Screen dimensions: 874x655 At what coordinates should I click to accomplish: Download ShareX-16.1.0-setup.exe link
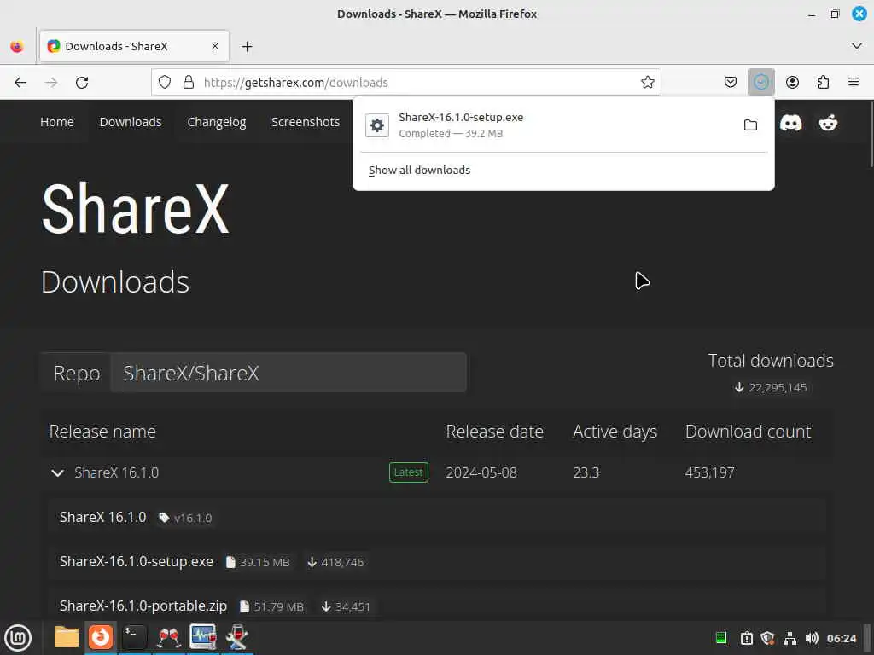pos(136,561)
